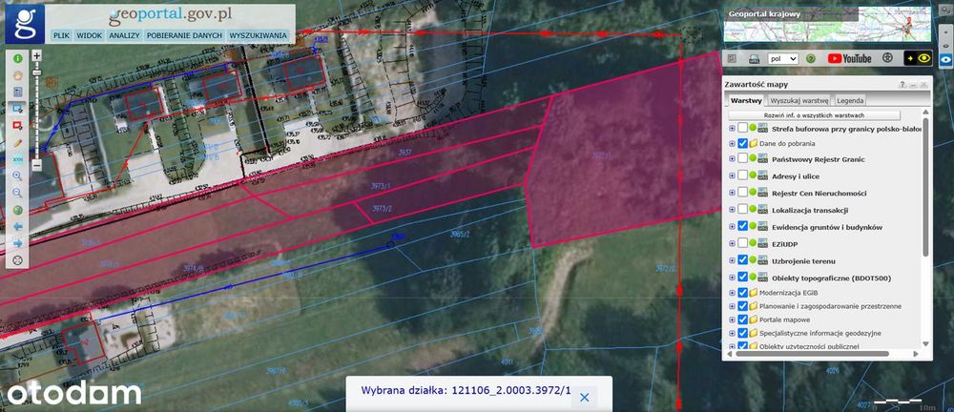Switch to the Legenda tab
This screenshot has height=412, width=954.
pyautogui.click(x=849, y=100)
